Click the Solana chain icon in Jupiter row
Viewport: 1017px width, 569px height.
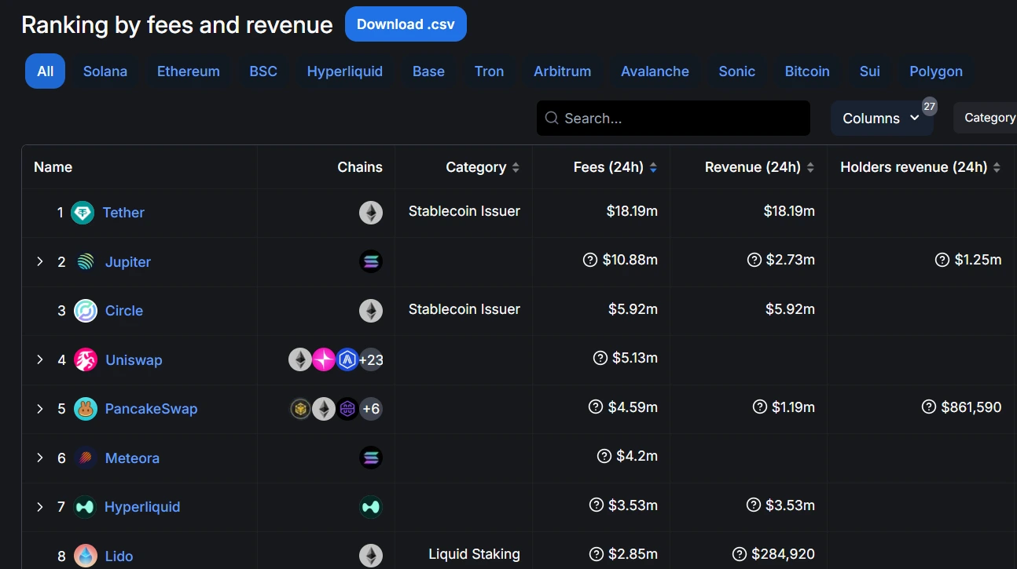click(x=371, y=261)
